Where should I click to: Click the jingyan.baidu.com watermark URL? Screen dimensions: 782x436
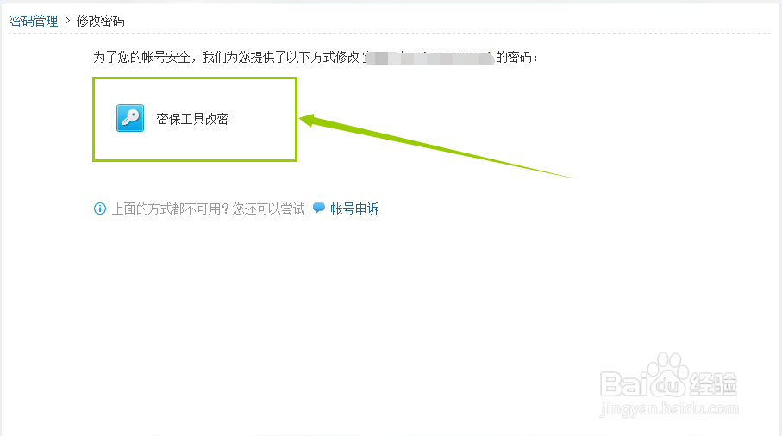(669, 409)
